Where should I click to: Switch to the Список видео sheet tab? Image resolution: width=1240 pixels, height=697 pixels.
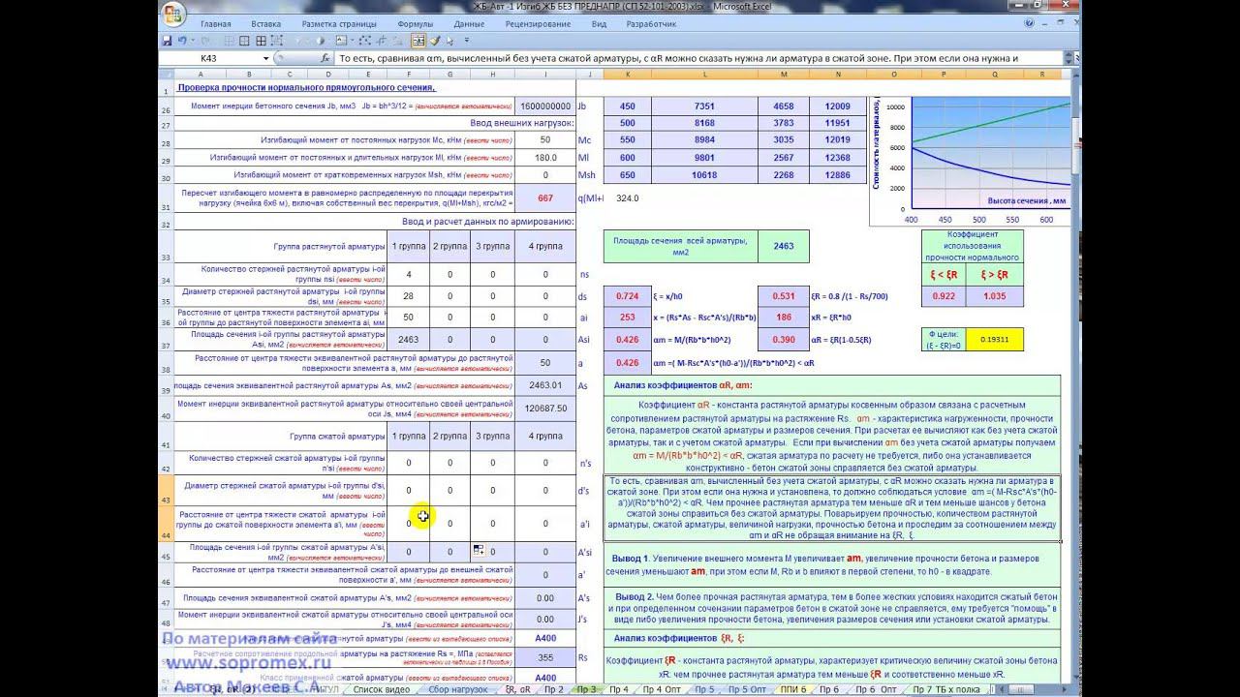point(380,689)
